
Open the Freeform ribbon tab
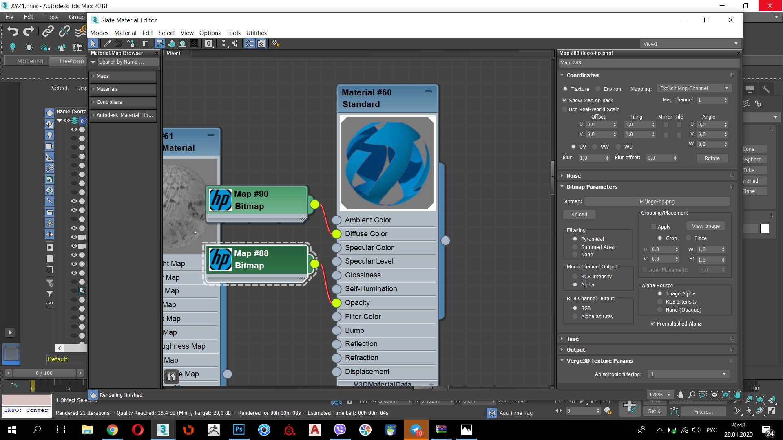[71, 61]
